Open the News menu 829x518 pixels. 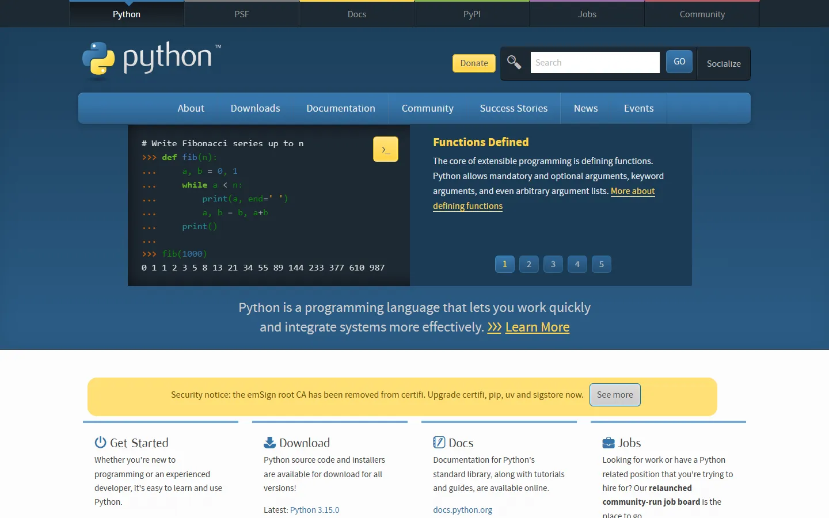[586, 108]
